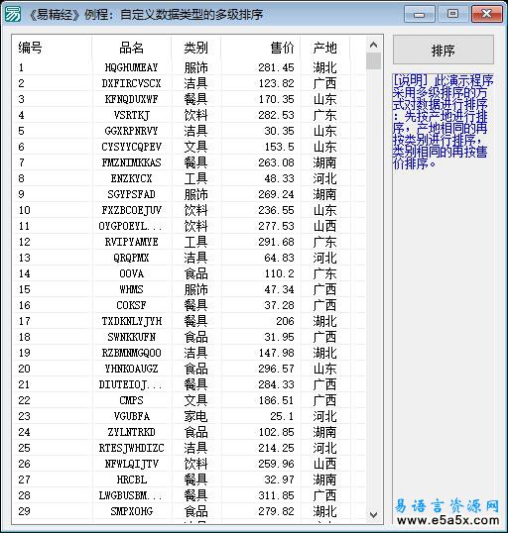Select row with product WHMS
This screenshot has width=508, height=533.
[x=190, y=289]
